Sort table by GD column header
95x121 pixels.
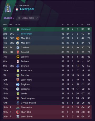[83, 25]
